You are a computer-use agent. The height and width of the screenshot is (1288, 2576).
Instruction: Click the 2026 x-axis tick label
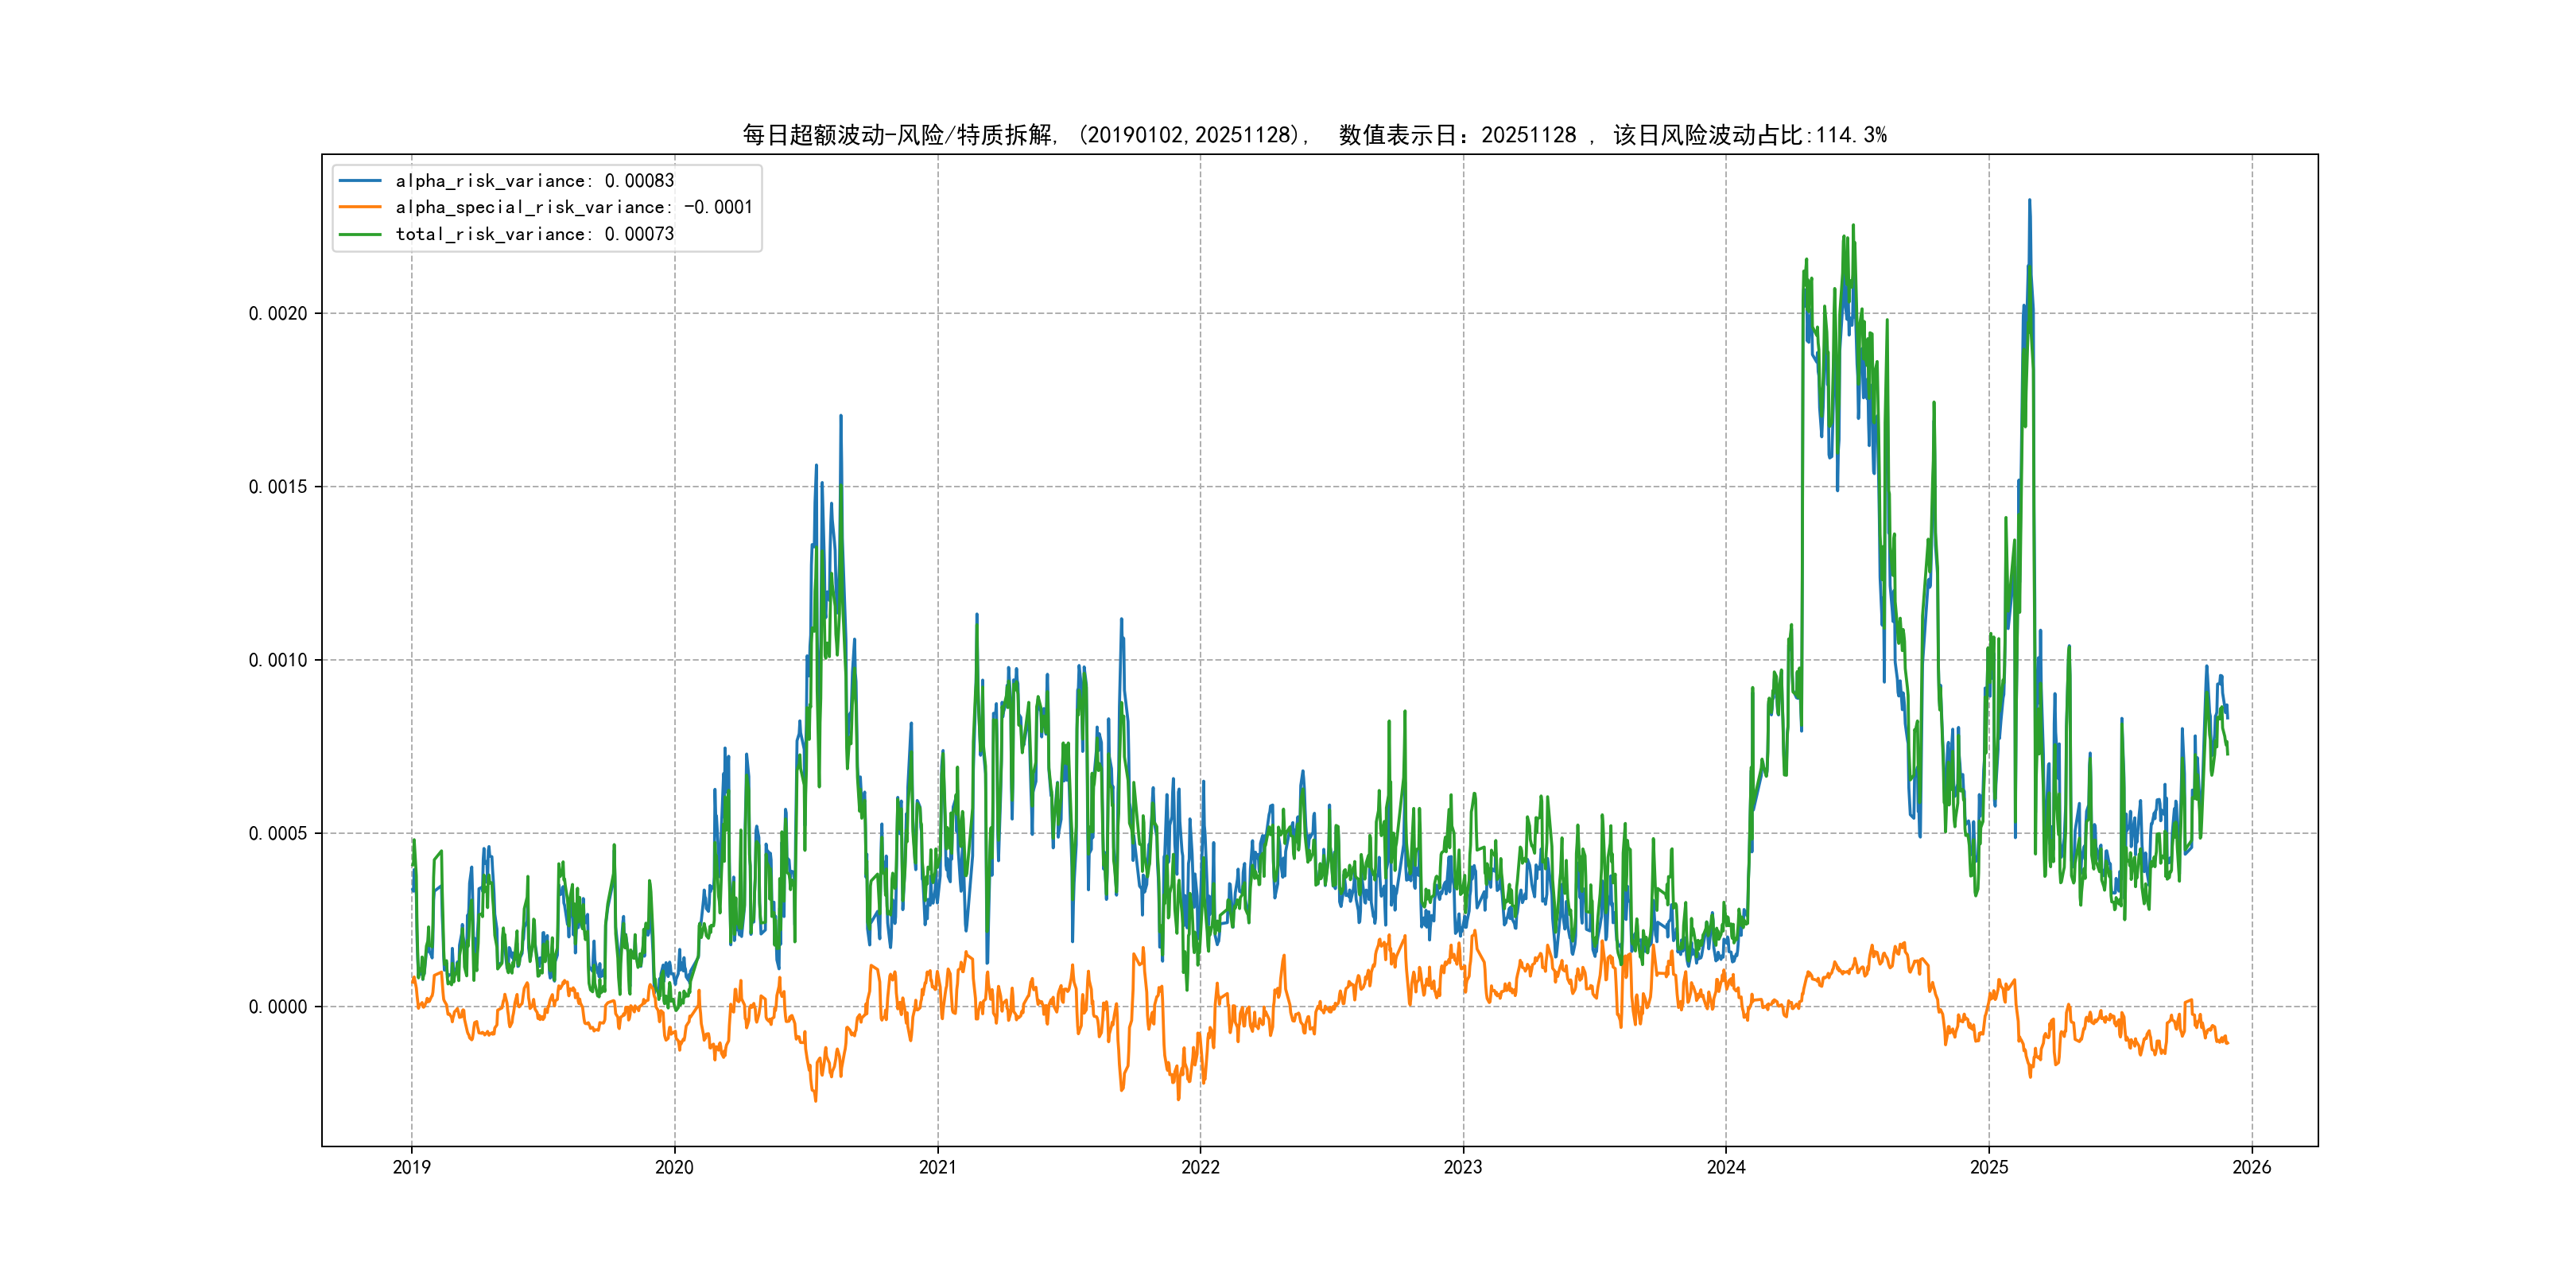2252,1167
